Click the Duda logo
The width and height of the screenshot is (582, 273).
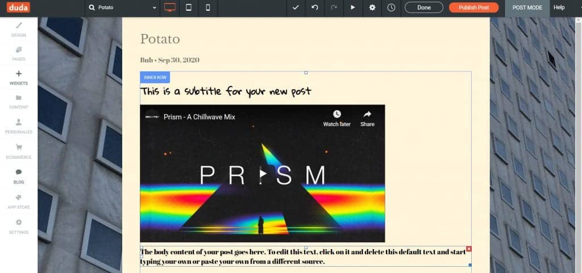18,7
